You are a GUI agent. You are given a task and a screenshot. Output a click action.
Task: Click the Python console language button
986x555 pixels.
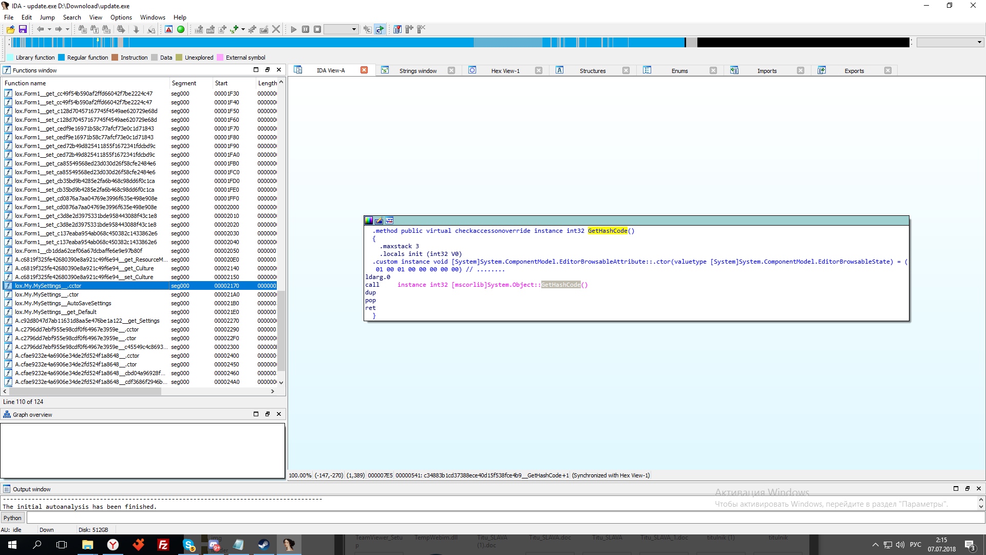[12, 518]
